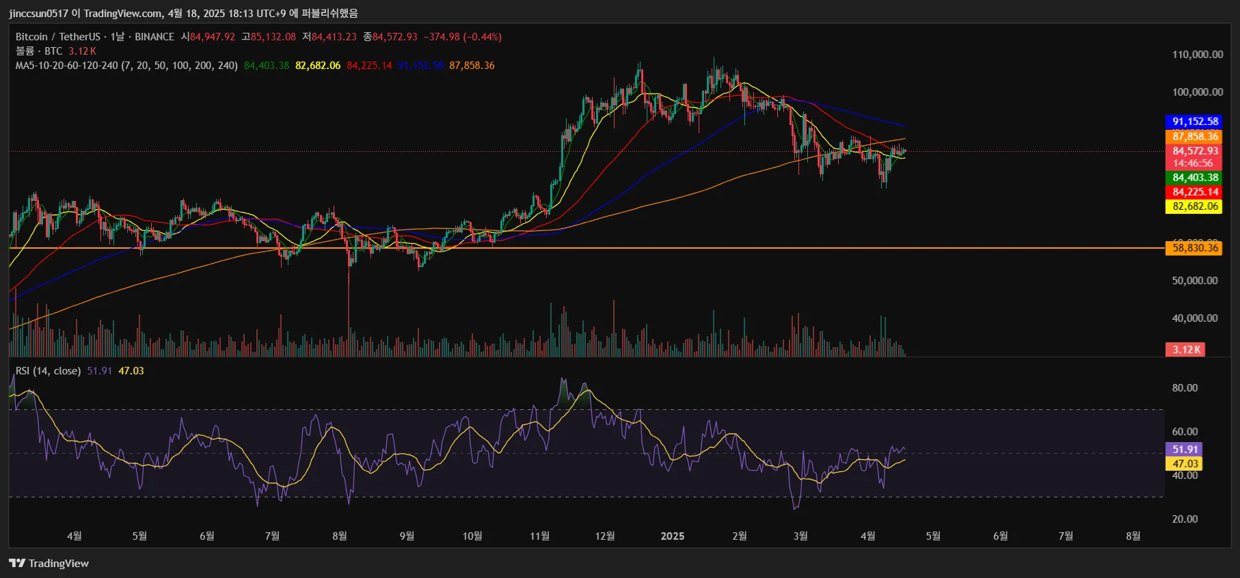Click the 80.00 level on RSI scale
This screenshot has width=1240, height=578.
[x=1185, y=388]
